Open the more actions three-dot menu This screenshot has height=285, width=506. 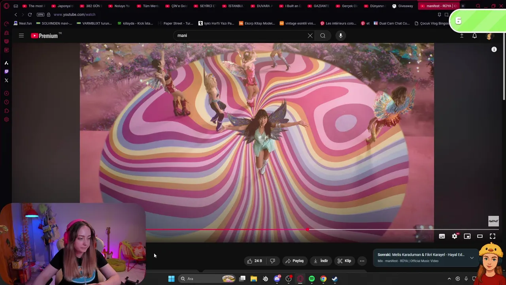pyautogui.click(x=362, y=261)
